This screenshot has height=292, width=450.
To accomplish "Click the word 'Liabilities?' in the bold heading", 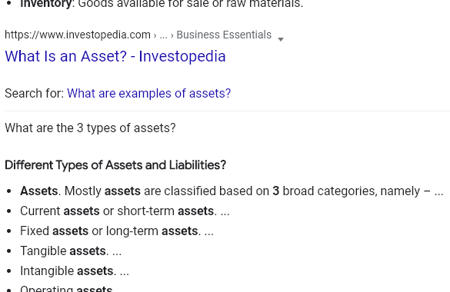I will point(198,165).
